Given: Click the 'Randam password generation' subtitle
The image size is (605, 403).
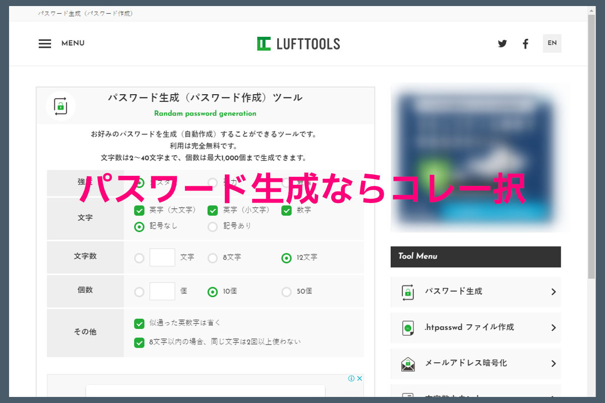Looking at the screenshot, I should pos(205,114).
